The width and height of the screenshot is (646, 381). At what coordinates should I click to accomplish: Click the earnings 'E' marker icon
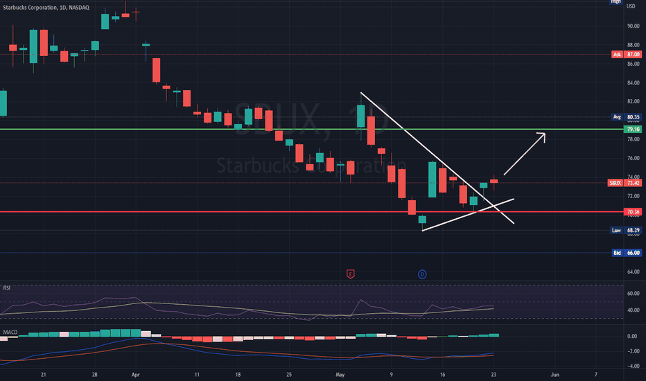pyautogui.click(x=350, y=274)
